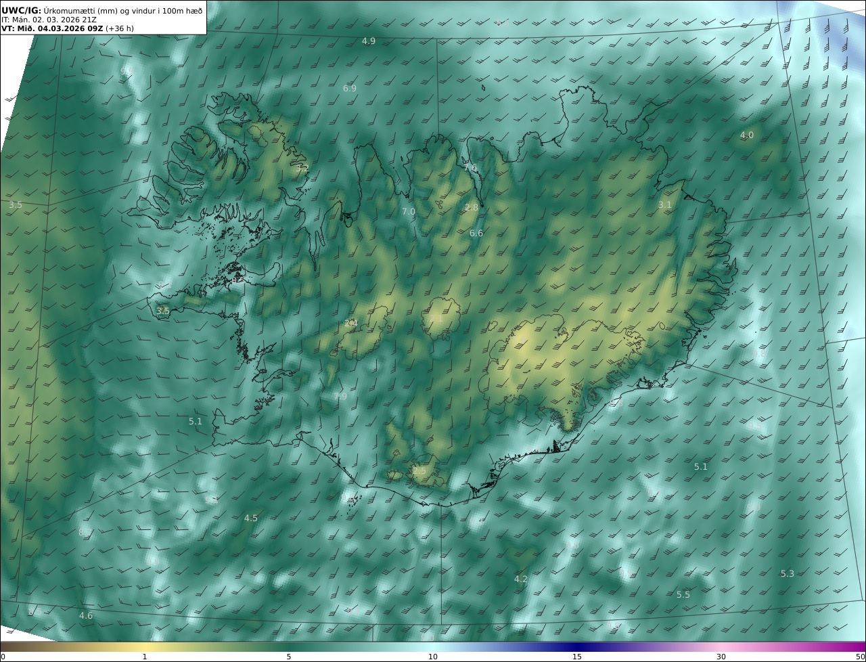Click the 4.5 value off the southwest coast

(251, 518)
